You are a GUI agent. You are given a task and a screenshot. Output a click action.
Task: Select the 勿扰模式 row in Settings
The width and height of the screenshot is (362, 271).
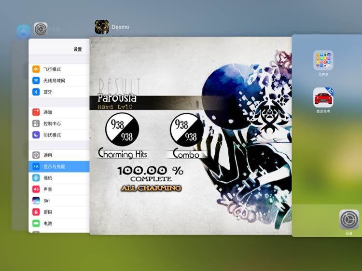click(x=59, y=135)
